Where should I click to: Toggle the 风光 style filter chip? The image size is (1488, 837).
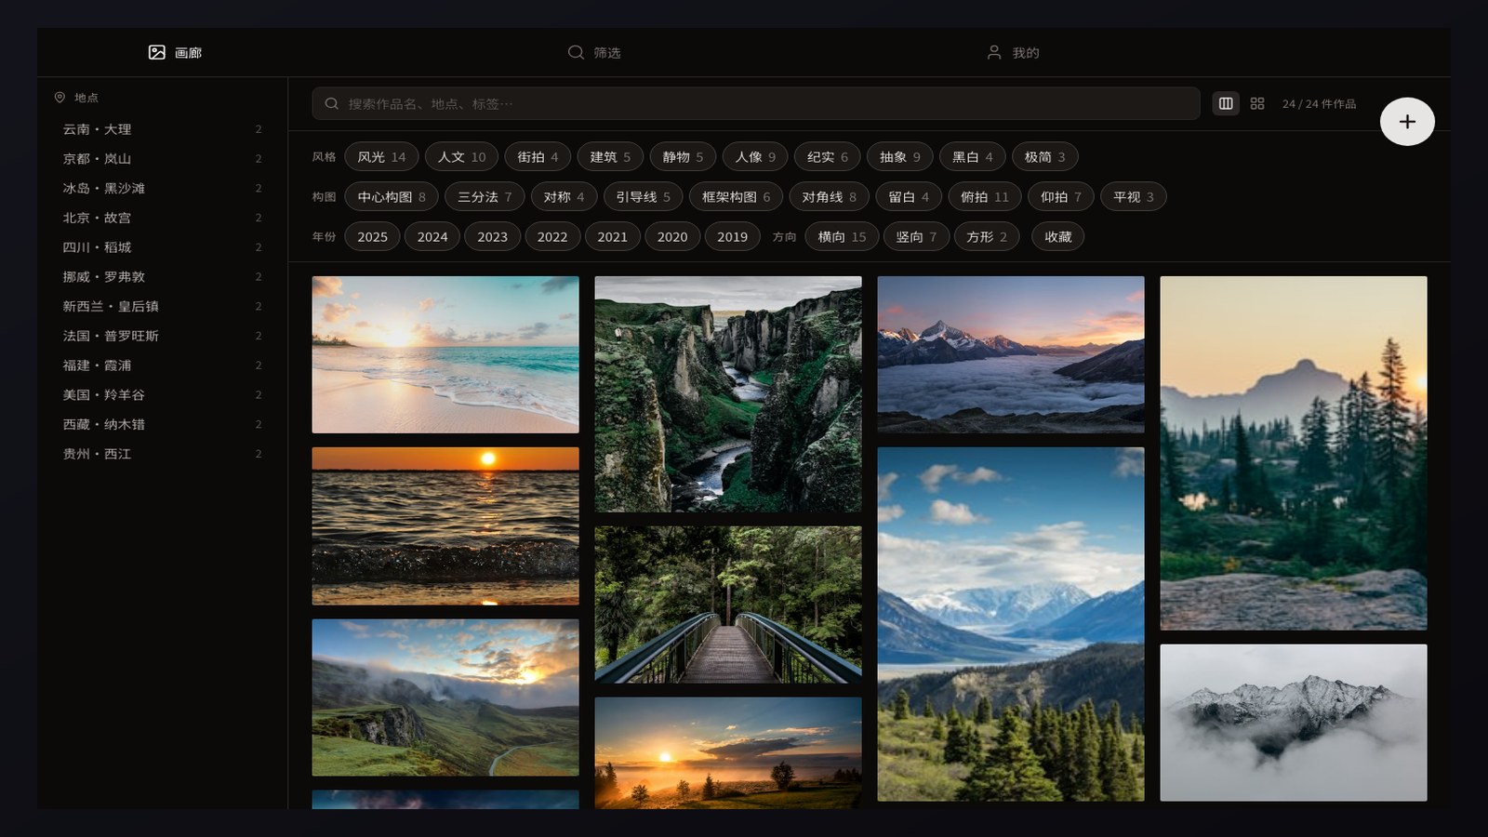click(x=381, y=157)
